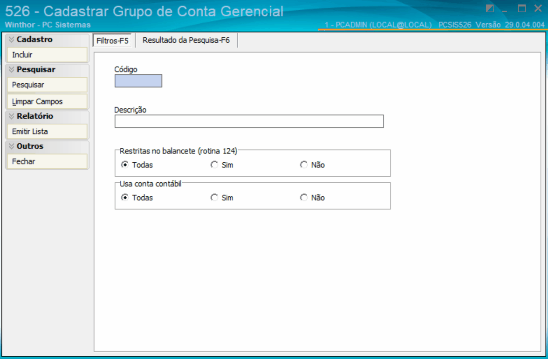Image resolution: width=548 pixels, height=359 pixels.
Task: Focus the Descrição text field
Action: [x=249, y=121]
